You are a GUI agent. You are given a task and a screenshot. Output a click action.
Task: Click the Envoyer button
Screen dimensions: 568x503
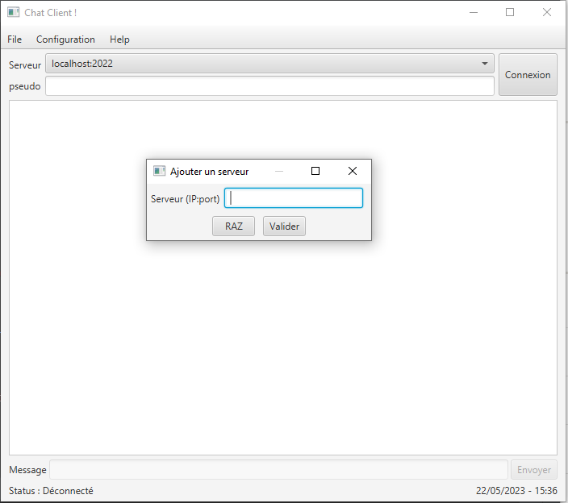pos(534,470)
